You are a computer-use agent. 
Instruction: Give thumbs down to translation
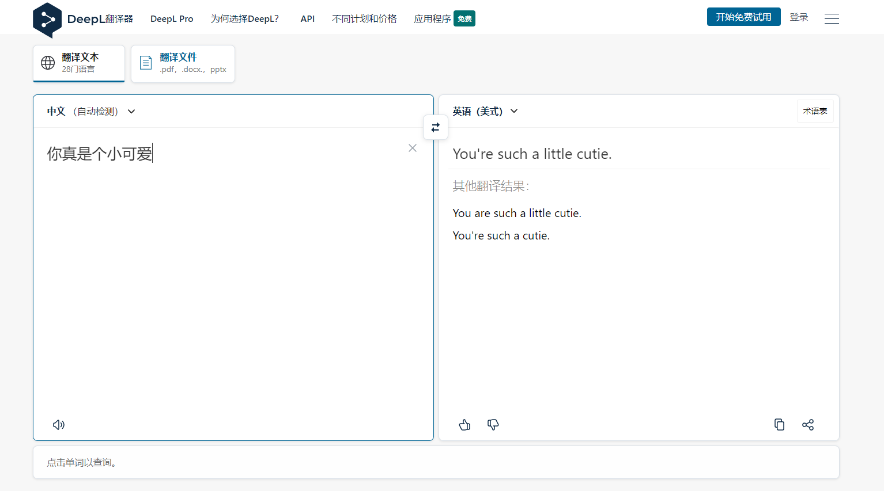tap(493, 425)
